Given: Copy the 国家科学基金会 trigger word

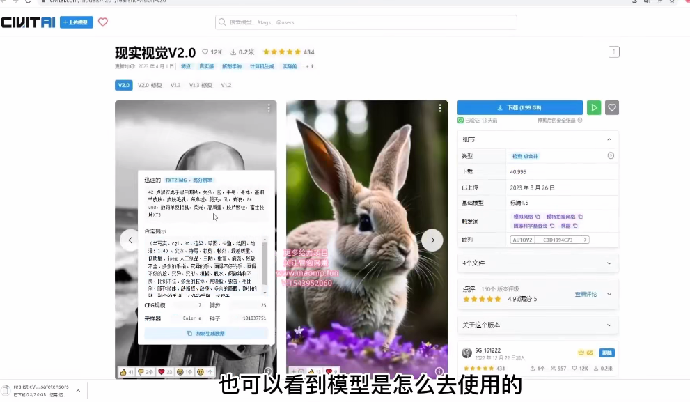Looking at the screenshot, I should coord(552,226).
